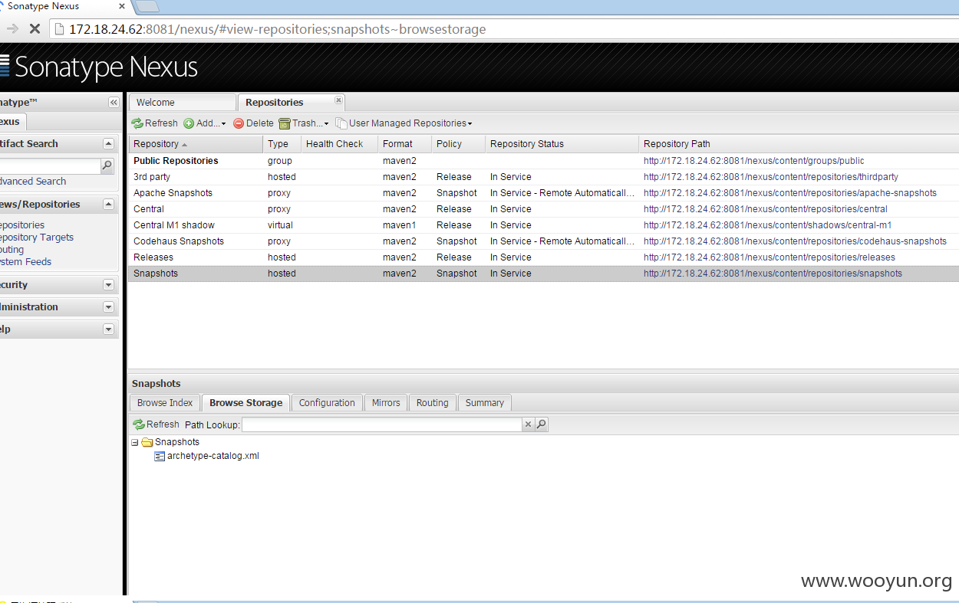
Task: Switch to the Browse Index tab
Action: 165,403
